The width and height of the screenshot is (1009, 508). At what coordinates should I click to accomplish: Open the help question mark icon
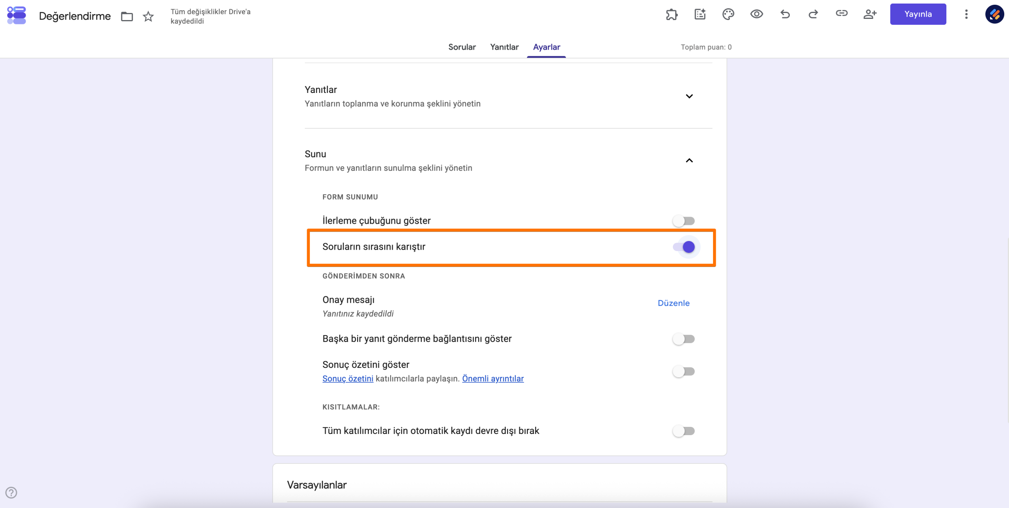pos(11,493)
